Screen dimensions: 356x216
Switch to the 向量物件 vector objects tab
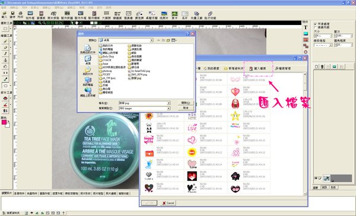32,193
